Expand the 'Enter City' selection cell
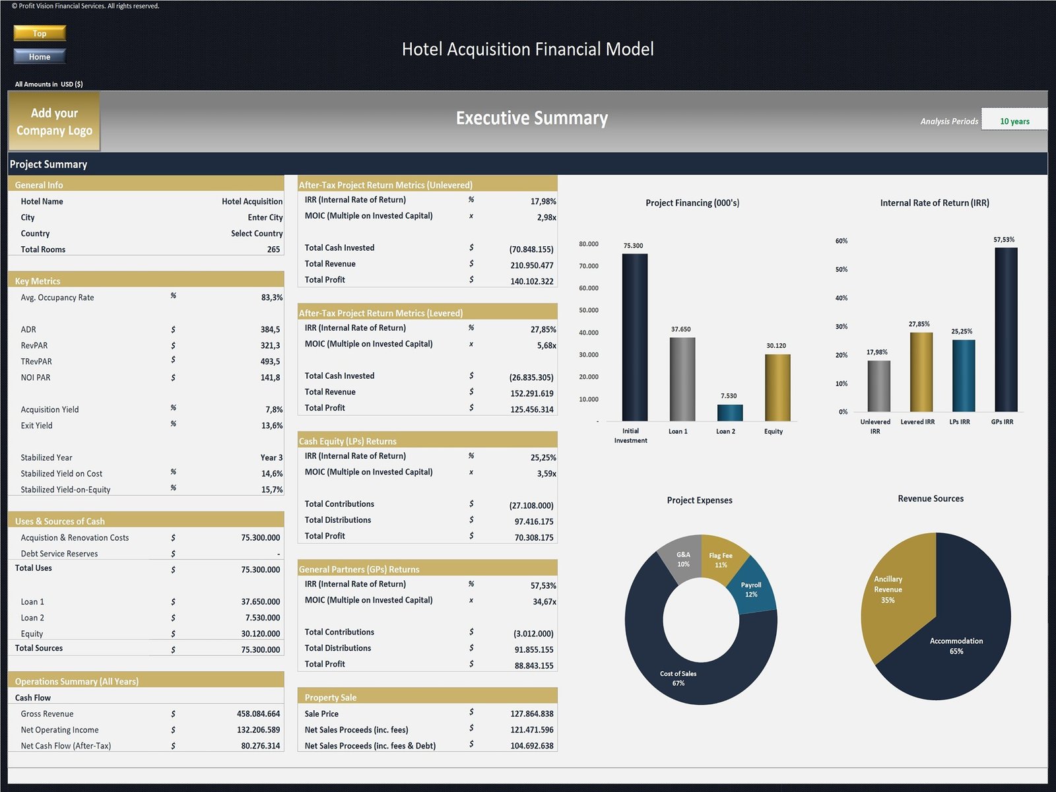 [266, 217]
